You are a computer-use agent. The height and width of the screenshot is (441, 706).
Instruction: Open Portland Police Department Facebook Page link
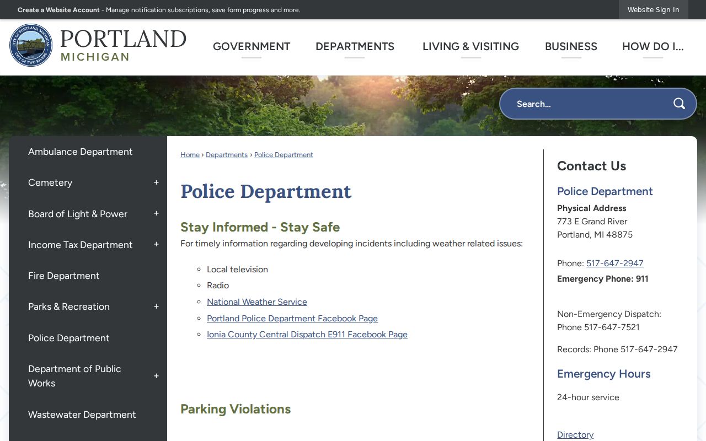click(x=292, y=319)
